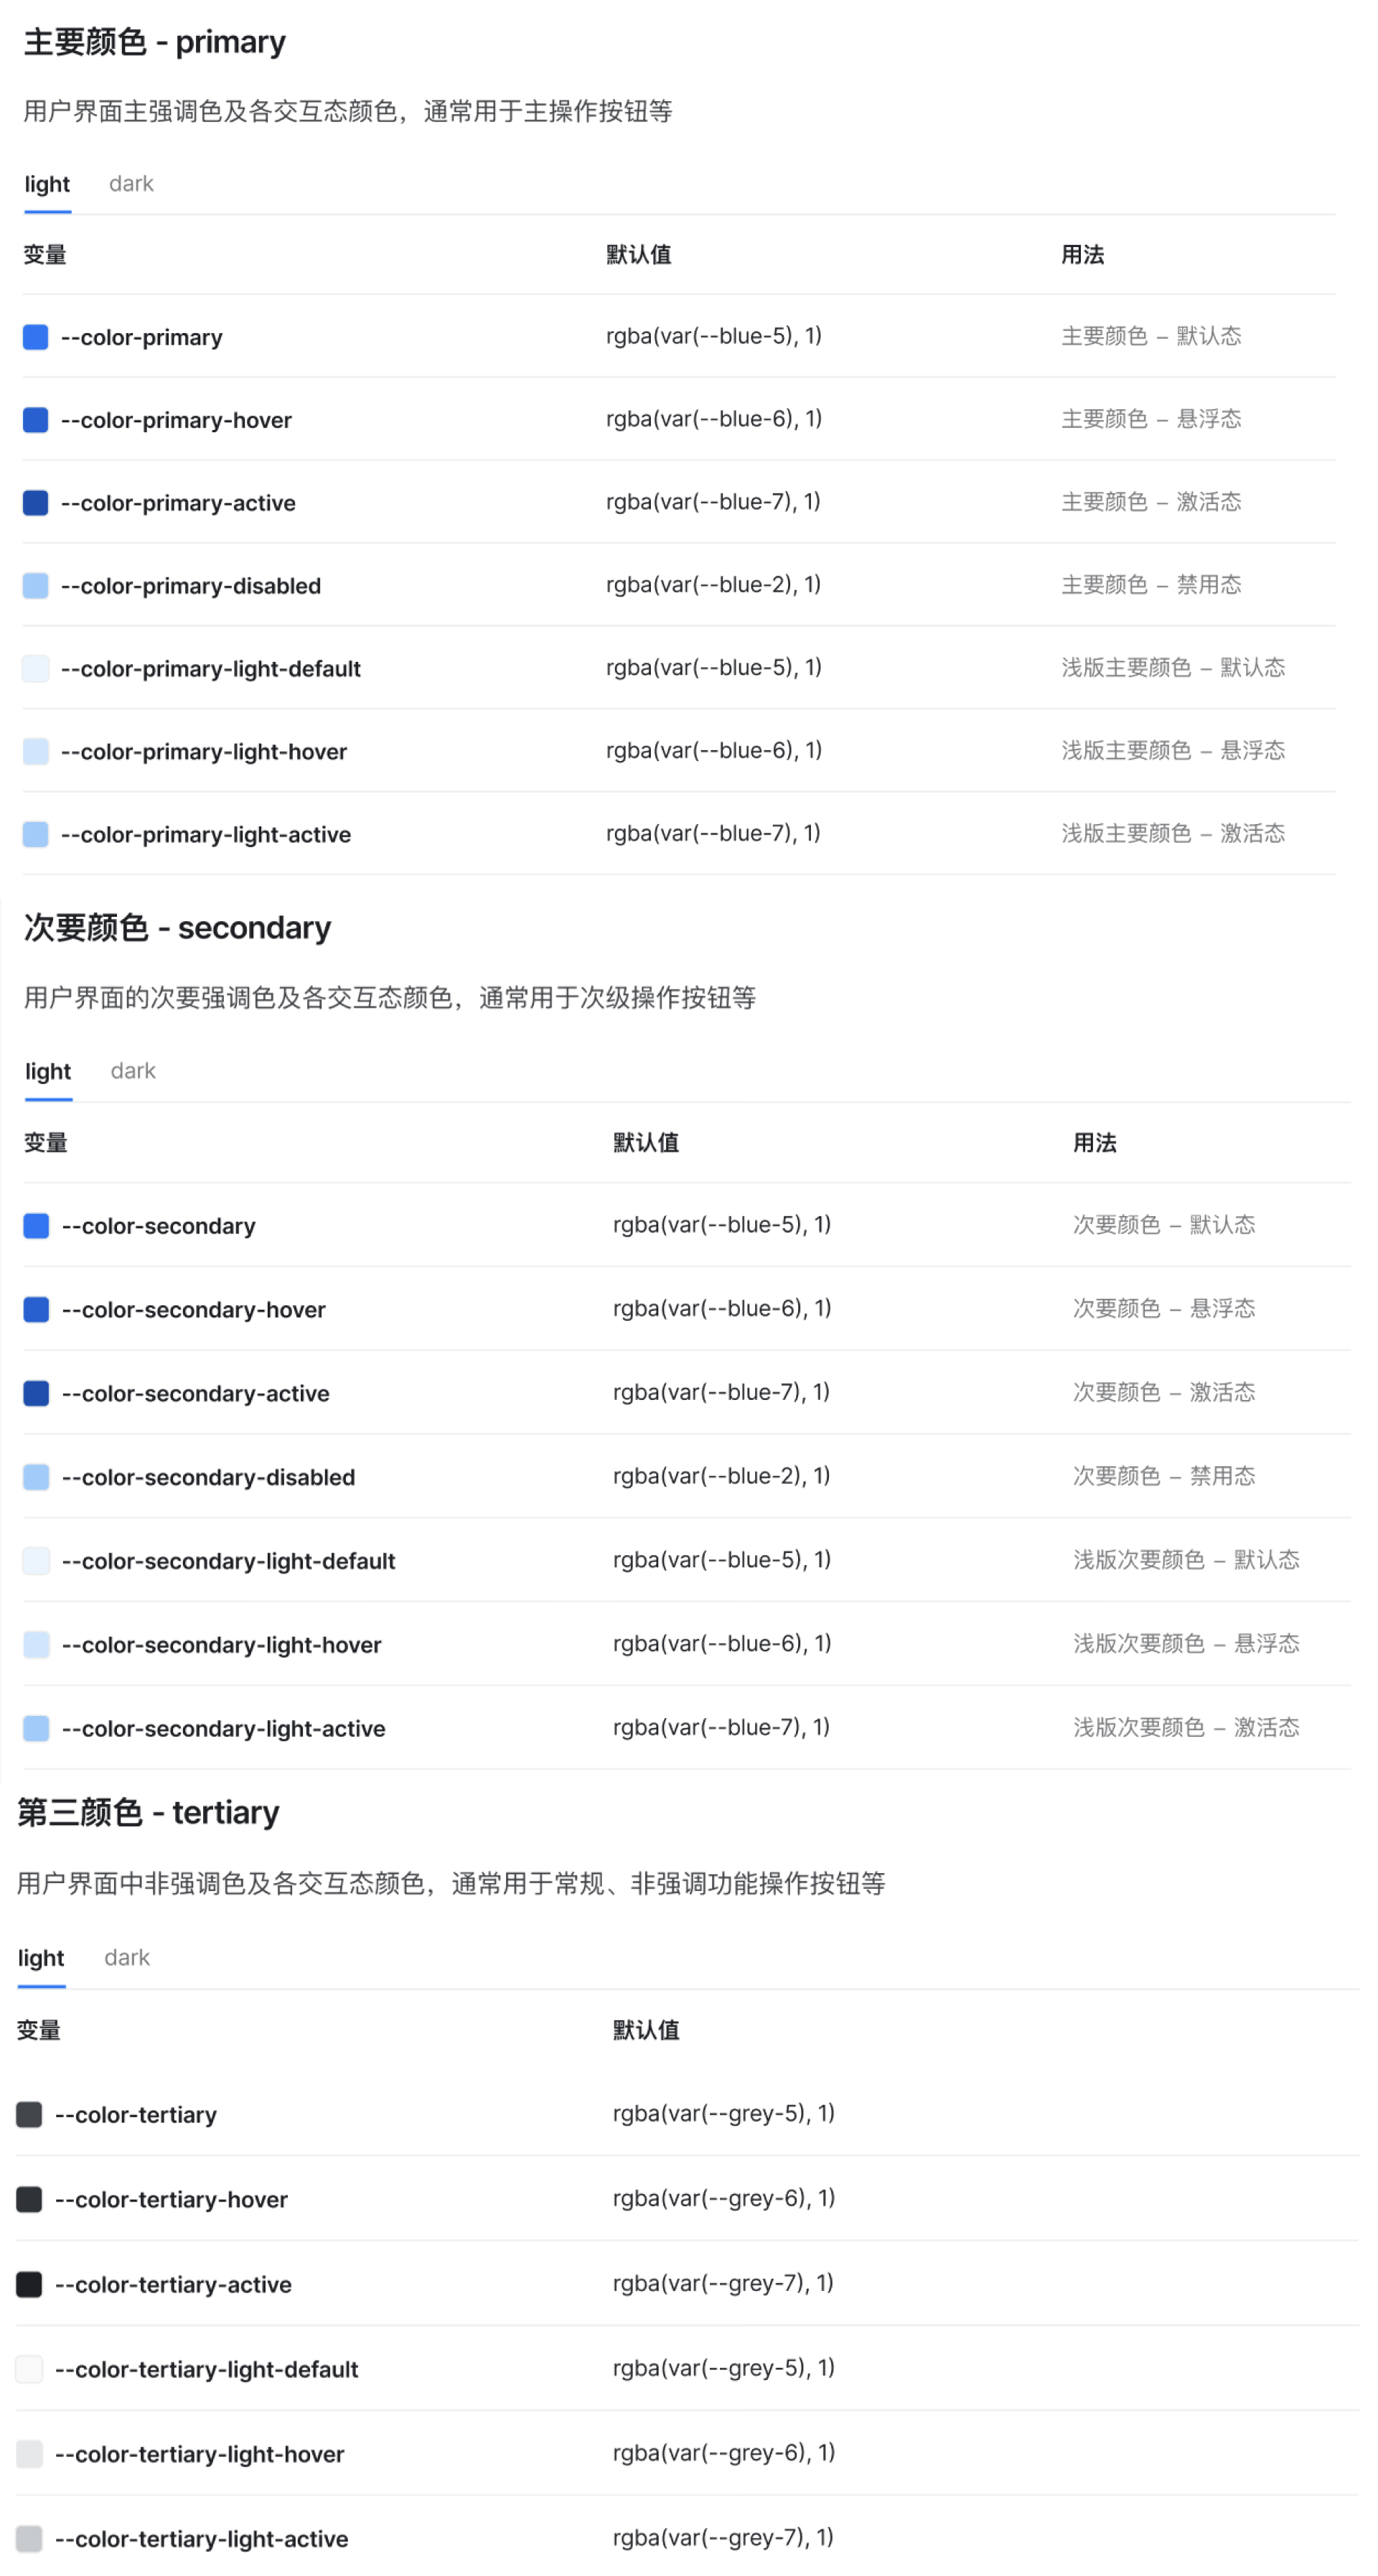Switch to dark tab in secondary section
Screen dimensions: 1378x2576
click(133, 1071)
